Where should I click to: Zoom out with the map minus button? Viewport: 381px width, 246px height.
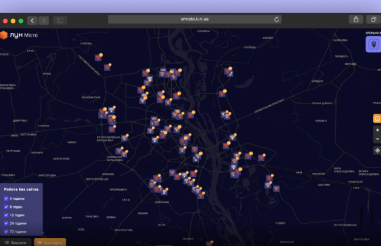[x=377, y=139]
